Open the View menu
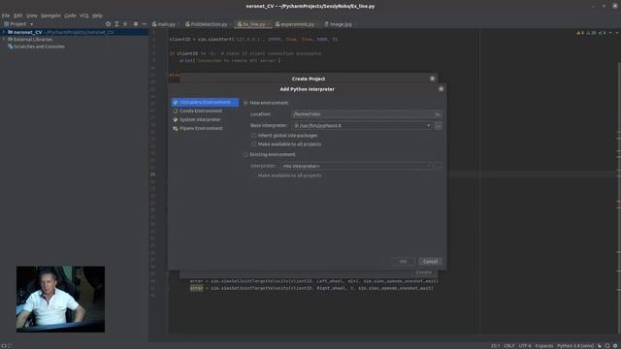The width and height of the screenshot is (621, 349). click(x=32, y=16)
